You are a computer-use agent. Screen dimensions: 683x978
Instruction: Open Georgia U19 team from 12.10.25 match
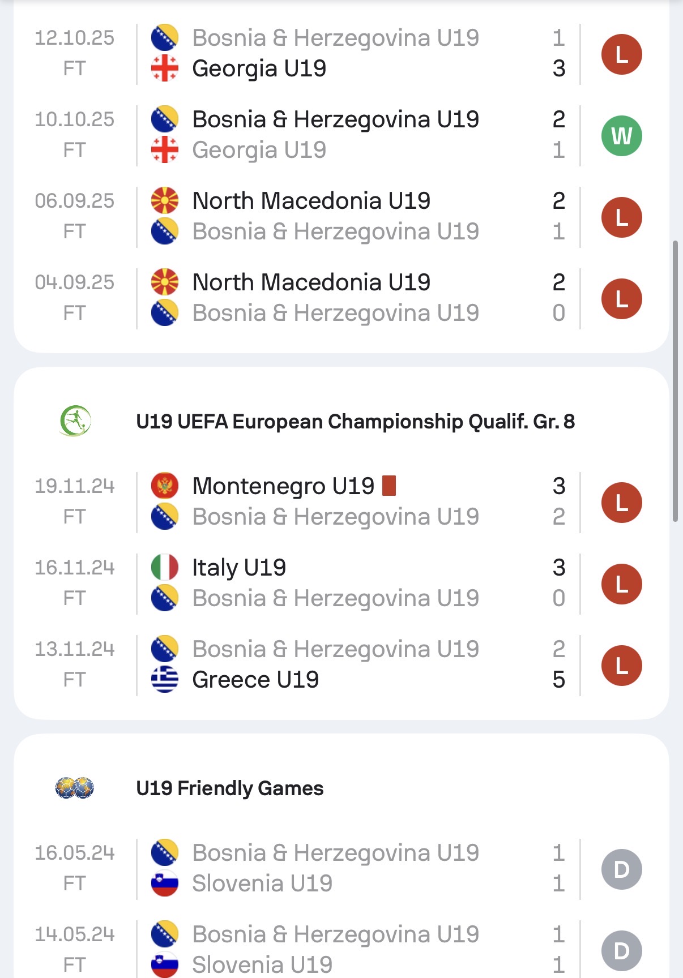pos(259,68)
